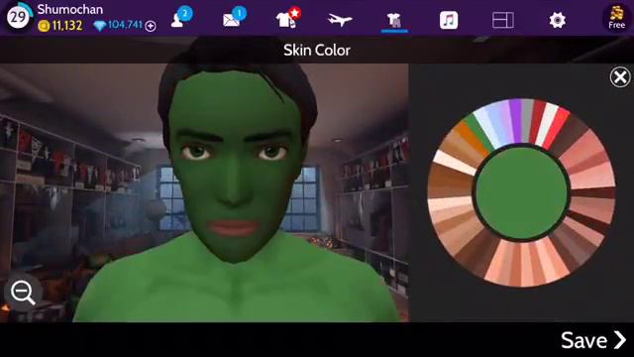Screen dimensions: 634x357
Task: Zoom out with the magnifier minus icon
Action: click(23, 293)
